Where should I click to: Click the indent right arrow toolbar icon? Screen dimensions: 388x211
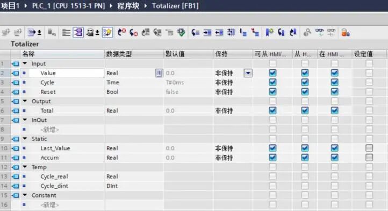[207, 32]
